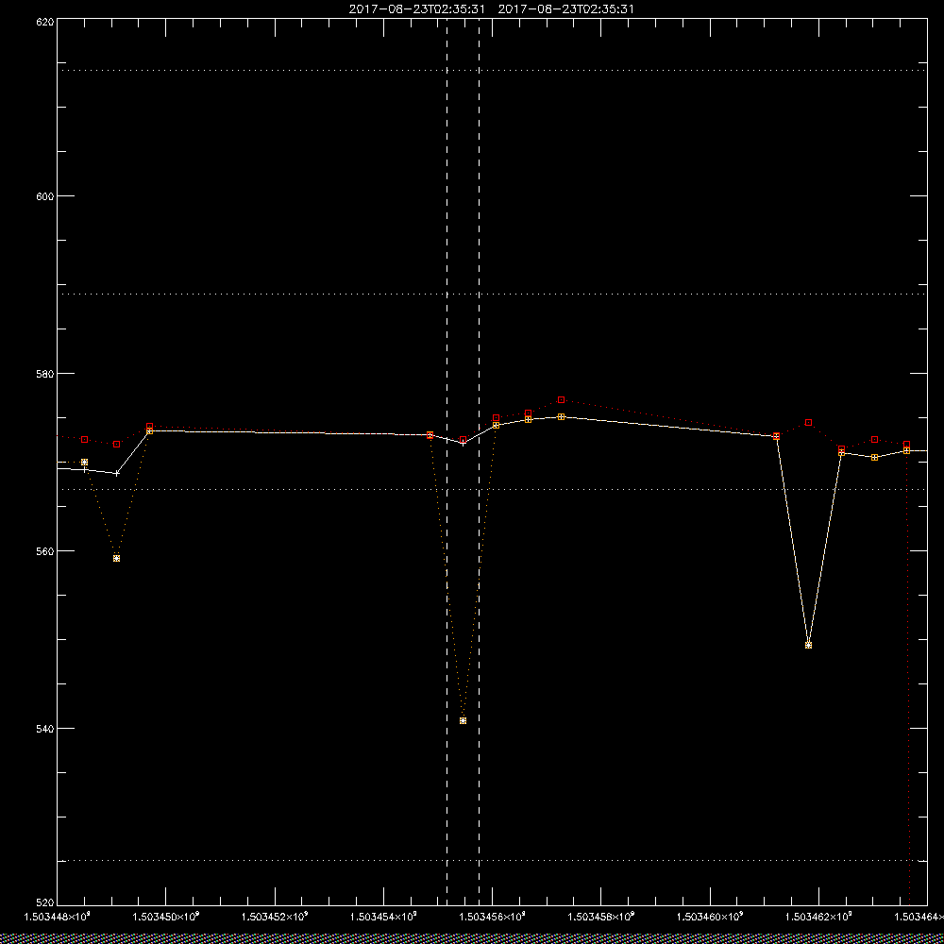Click x-axis label 1.503450×10⁹
The width and height of the screenshot is (944, 944).
coord(165,917)
